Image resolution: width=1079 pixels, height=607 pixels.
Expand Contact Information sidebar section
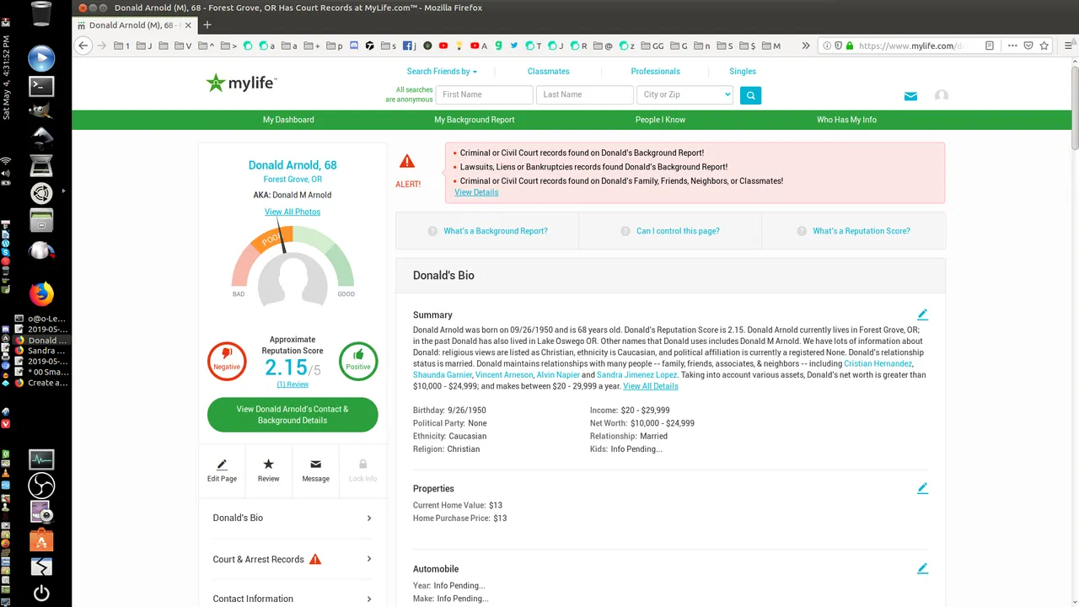[x=293, y=599]
